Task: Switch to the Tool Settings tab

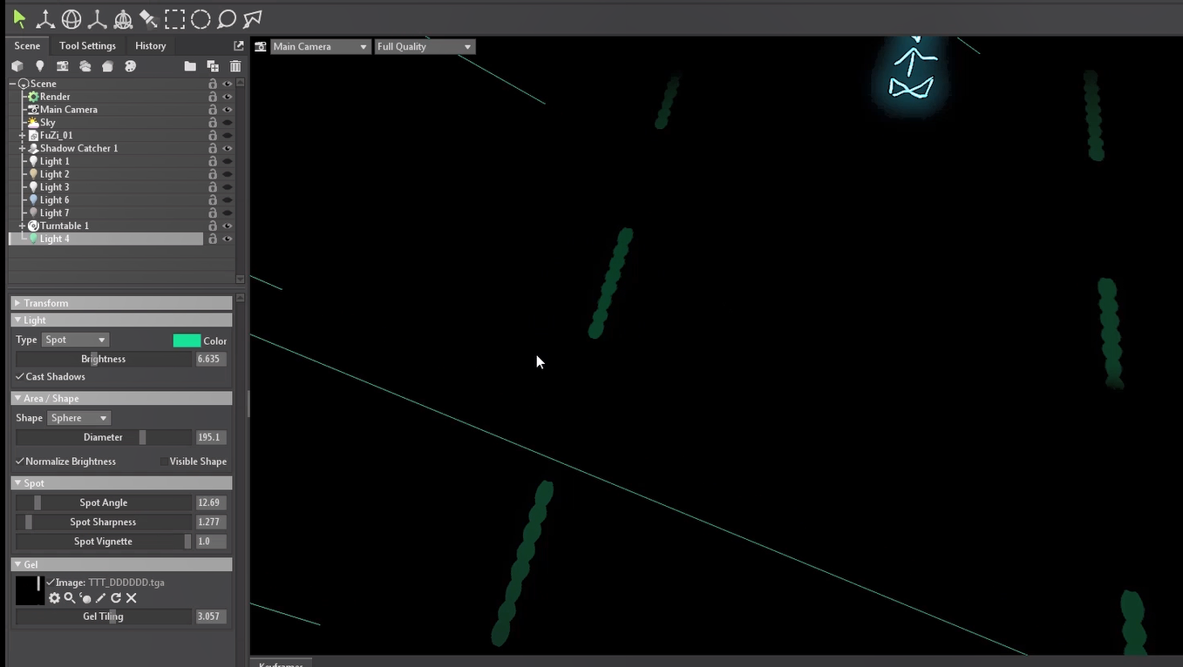Action: coord(87,46)
